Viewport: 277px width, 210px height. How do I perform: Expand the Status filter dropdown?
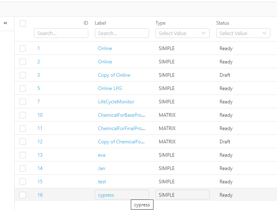tap(243, 33)
